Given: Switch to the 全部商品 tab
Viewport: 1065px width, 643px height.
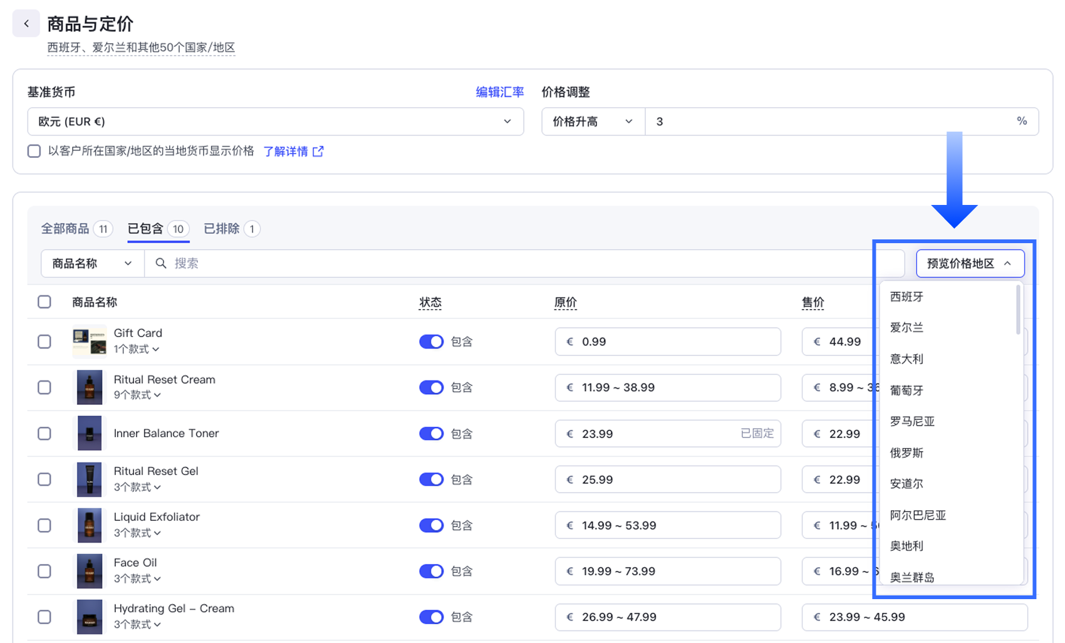Looking at the screenshot, I should (x=65, y=229).
